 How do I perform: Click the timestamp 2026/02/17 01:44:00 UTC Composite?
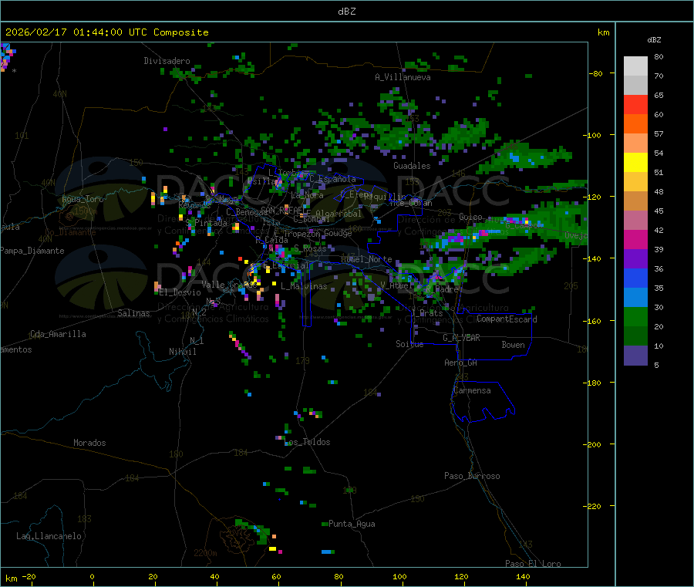coord(106,32)
